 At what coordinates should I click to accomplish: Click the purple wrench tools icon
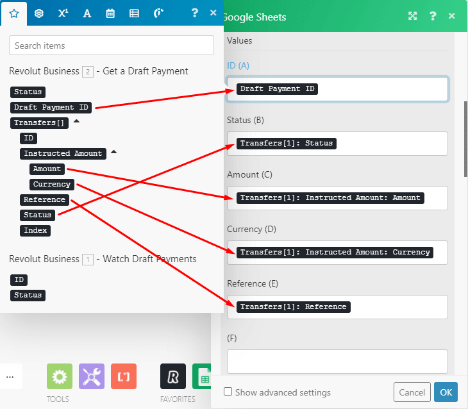pyautogui.click(x=92, y=377)
